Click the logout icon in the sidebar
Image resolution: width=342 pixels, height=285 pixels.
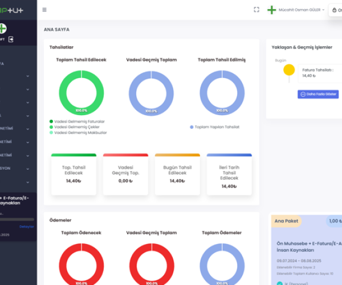click(11, 39)
